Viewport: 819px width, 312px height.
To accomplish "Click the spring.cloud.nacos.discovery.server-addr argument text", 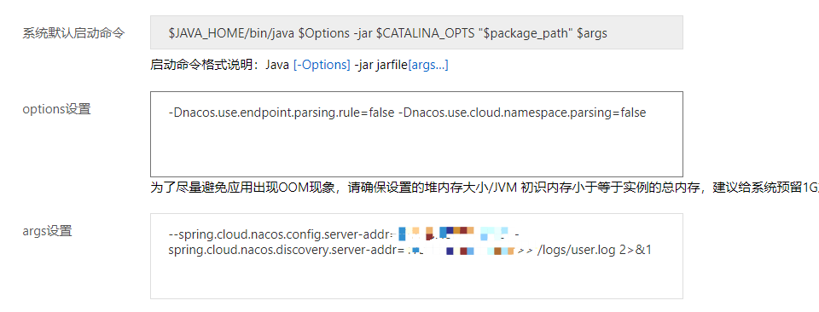I will pyautogui.click(x=287, y=251).
